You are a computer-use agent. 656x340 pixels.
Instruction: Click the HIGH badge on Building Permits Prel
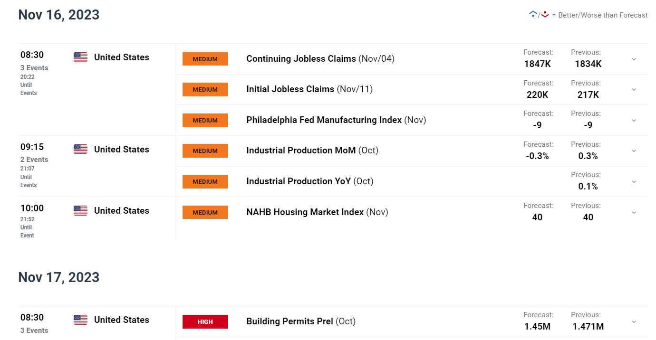tap(205, 321)
